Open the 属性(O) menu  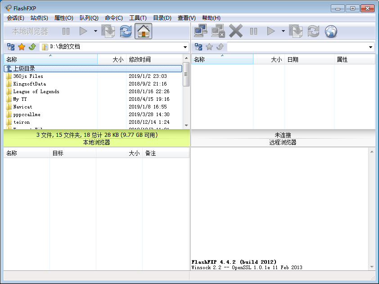[63, 18]
